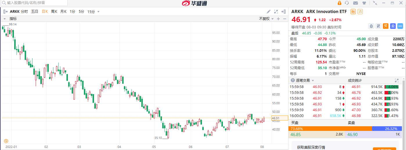Click the 4.06% volume distribution bar

pos(391,87)
